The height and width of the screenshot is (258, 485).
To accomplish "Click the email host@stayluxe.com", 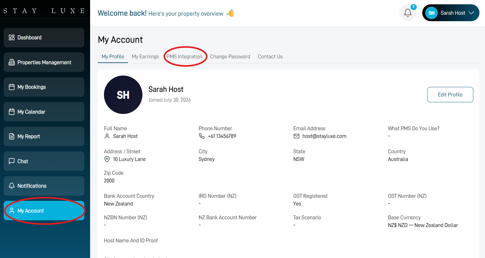I will tap(324, 136).
